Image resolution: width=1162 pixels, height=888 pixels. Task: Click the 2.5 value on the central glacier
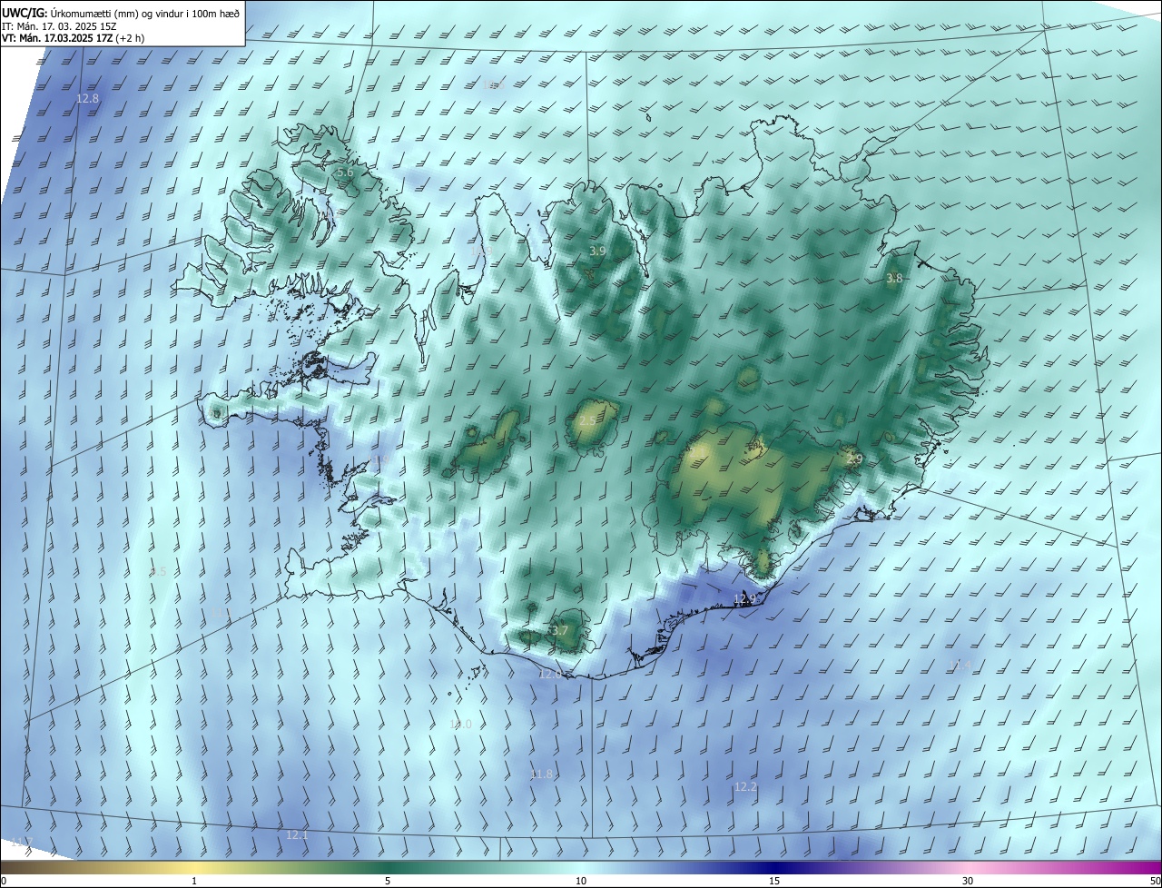[588, 421]
